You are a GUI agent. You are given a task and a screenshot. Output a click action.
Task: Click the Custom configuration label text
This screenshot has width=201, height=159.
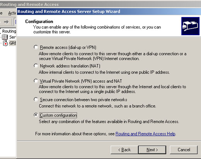(x=58, y=115)
